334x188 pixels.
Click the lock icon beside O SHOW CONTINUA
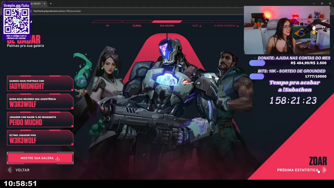[238, 26]
